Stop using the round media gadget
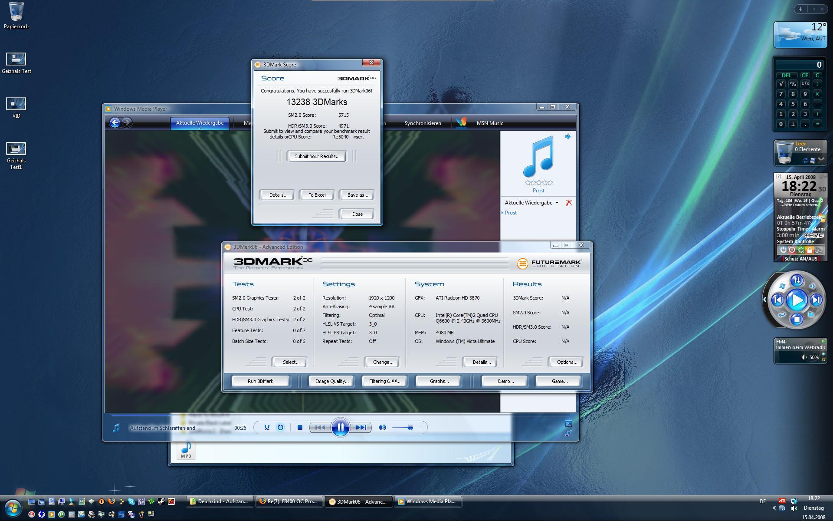The image size is (833, 521). [797, 320]
